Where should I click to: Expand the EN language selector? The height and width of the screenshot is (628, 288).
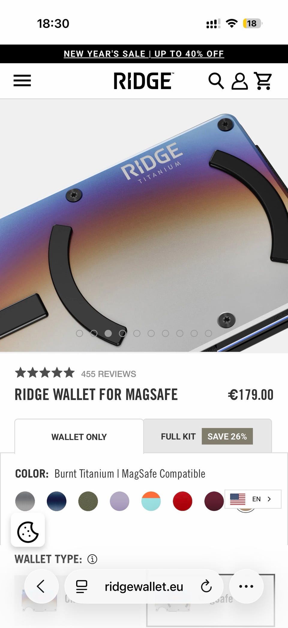[x=253, y=499]
